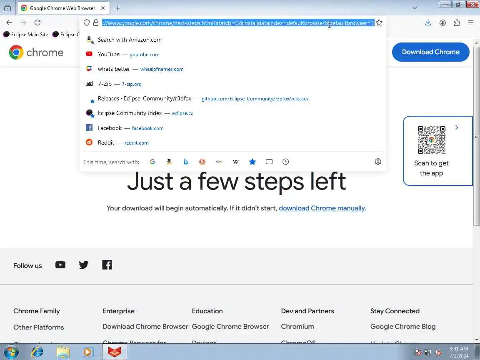
Task: Choose the Reddit suggestion
Action: click(232, 142)
